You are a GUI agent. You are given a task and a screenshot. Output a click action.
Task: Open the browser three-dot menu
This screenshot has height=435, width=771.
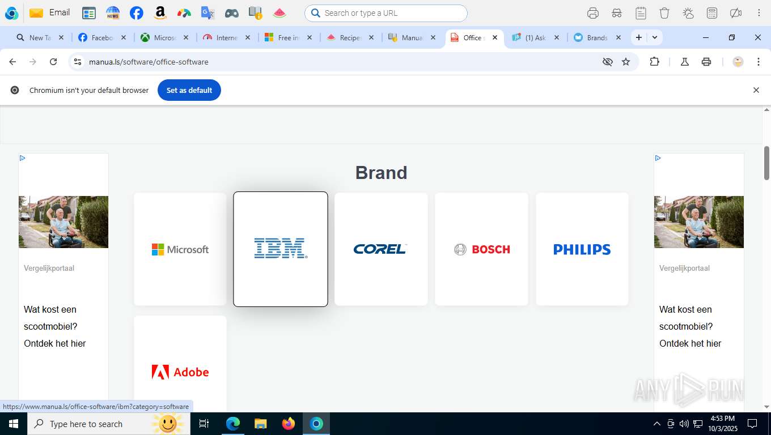point(759,62)
